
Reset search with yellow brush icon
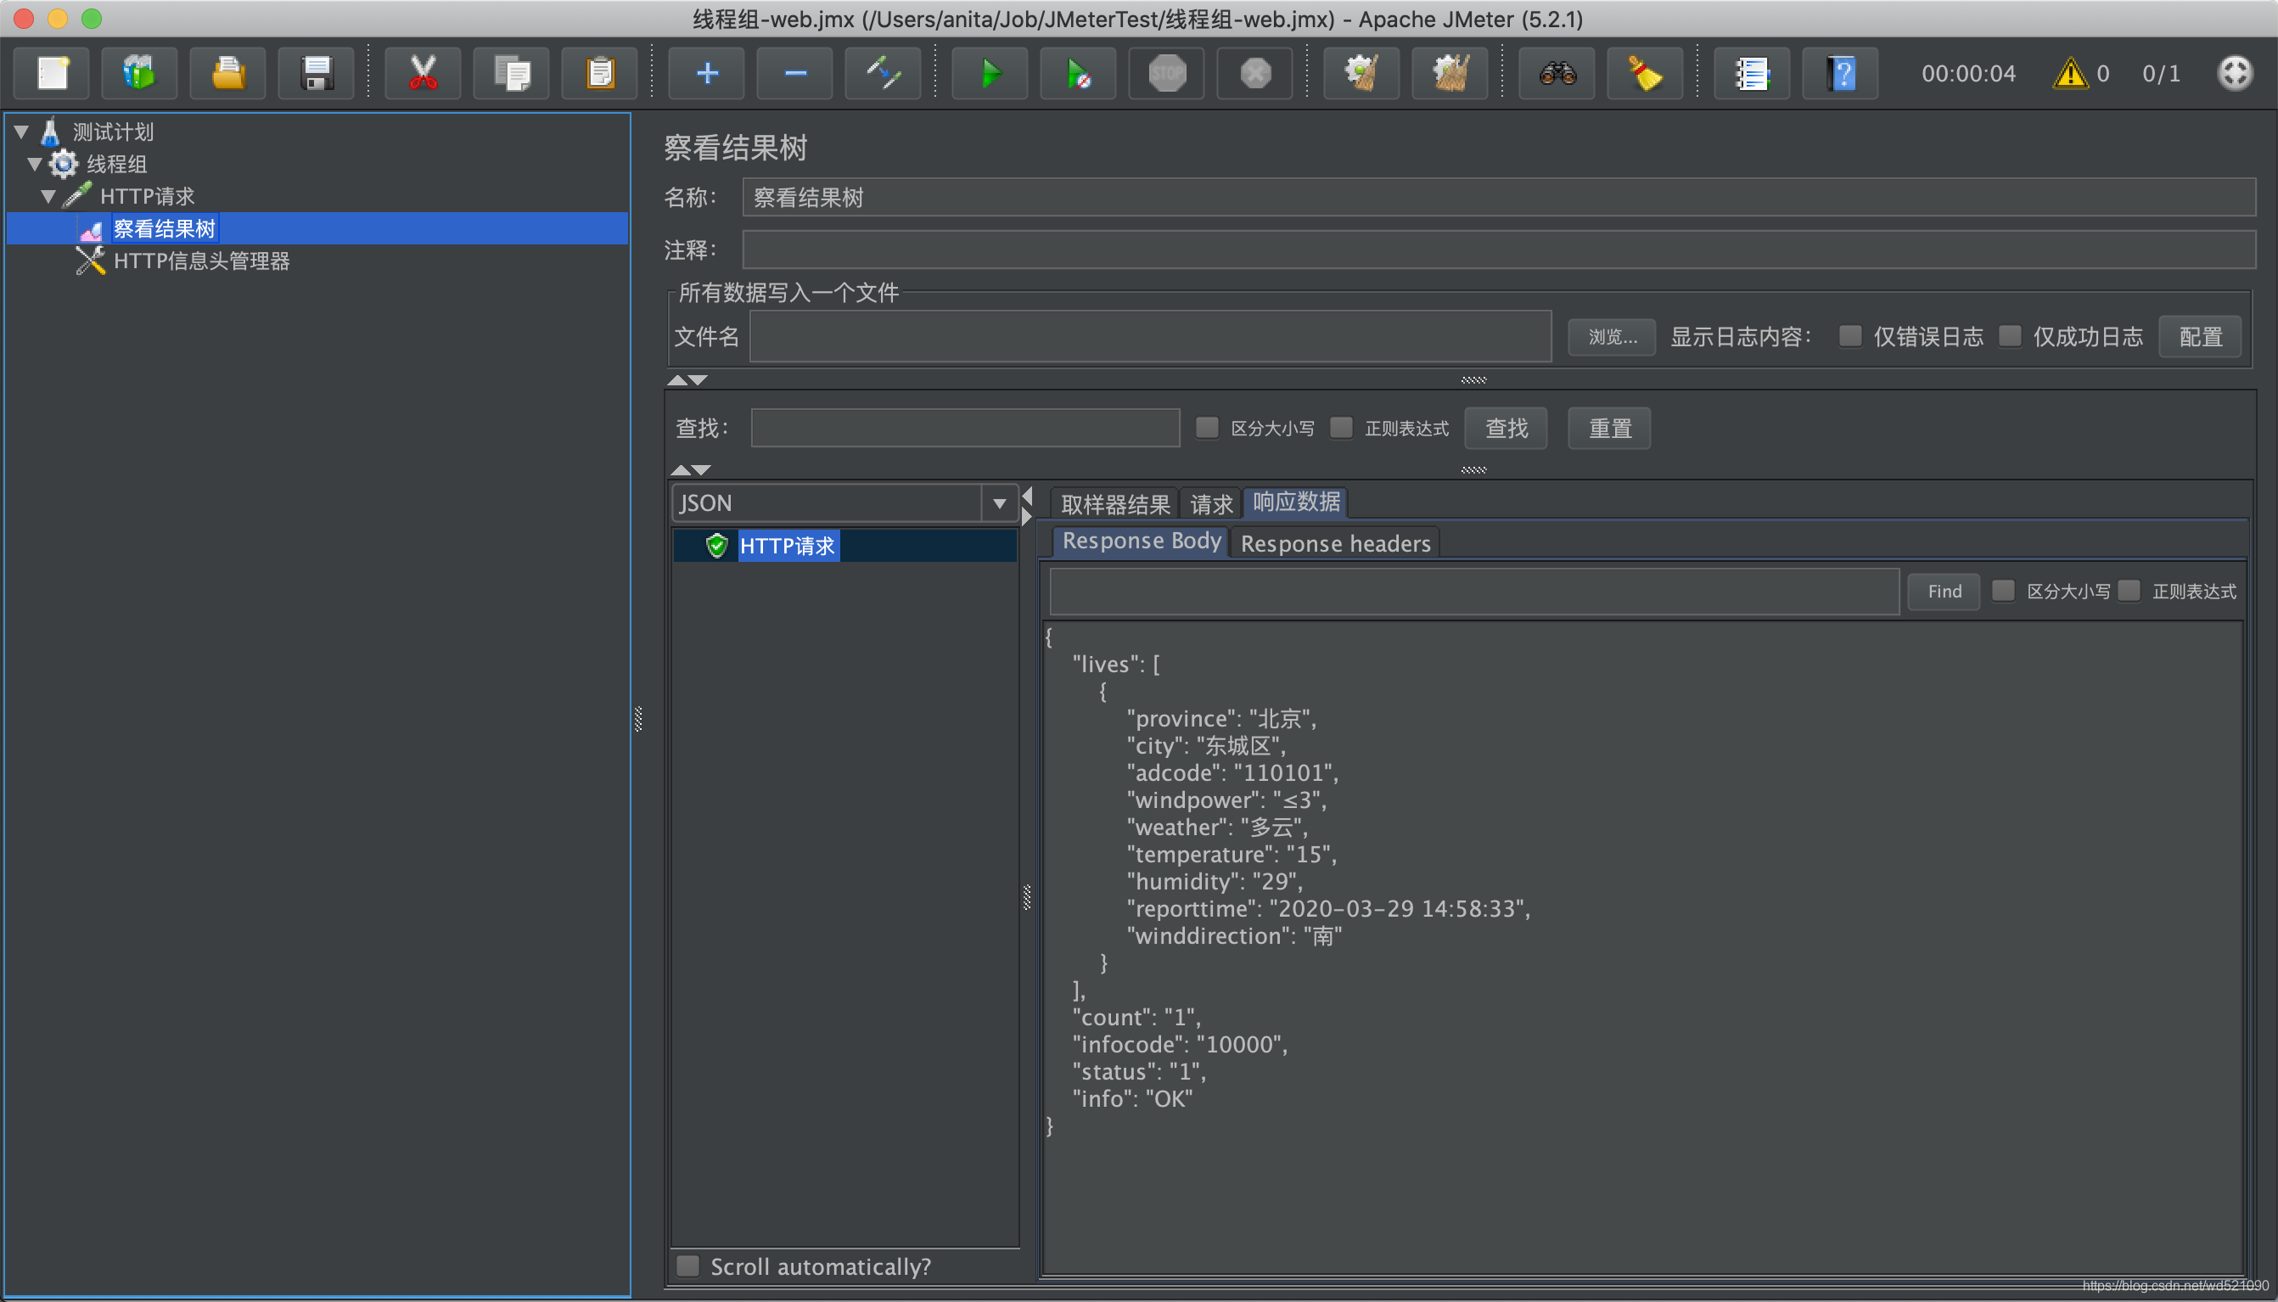[1645, 73]
